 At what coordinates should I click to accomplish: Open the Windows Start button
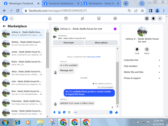coord(5,122)
